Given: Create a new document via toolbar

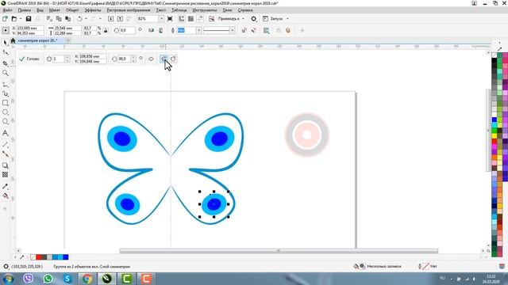Looking at the screenshot, I should pyautogui.click(x=6, y=19).
